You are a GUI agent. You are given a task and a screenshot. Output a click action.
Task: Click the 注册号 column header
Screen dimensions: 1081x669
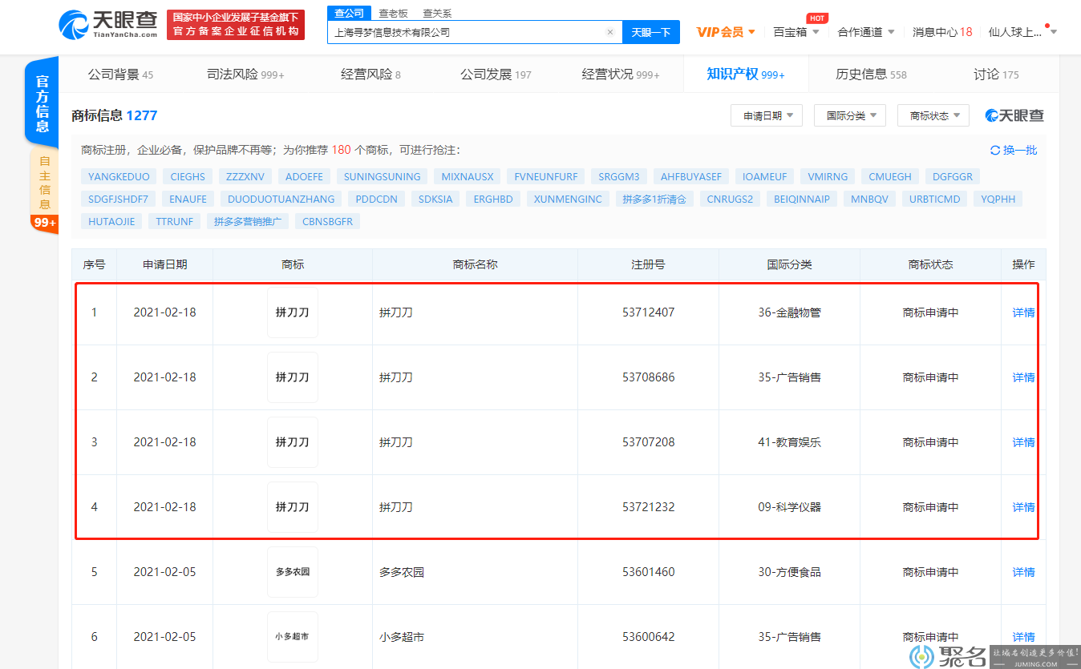[648, 264]
